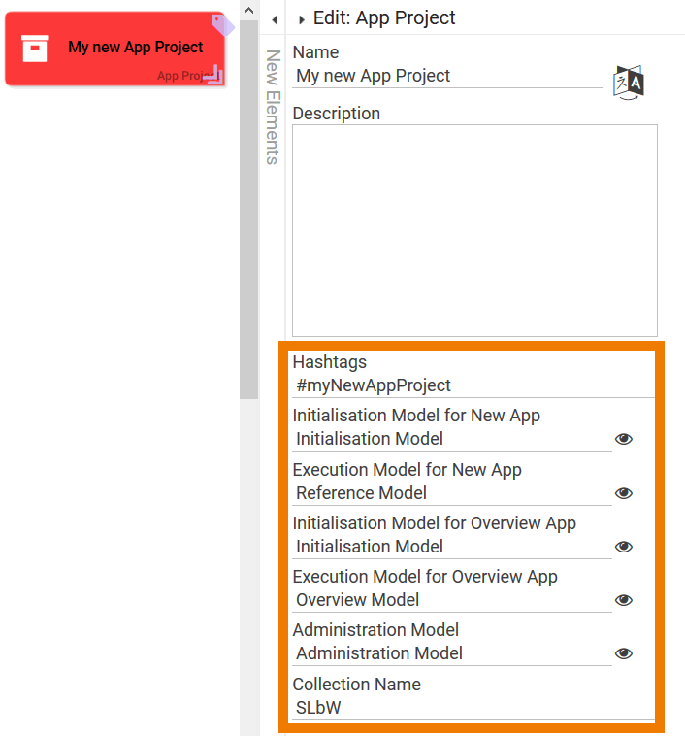The height and width of the screenshot is (736, 685).
Task: Click the resize handle icon on the project card
Action: point(213,73)
